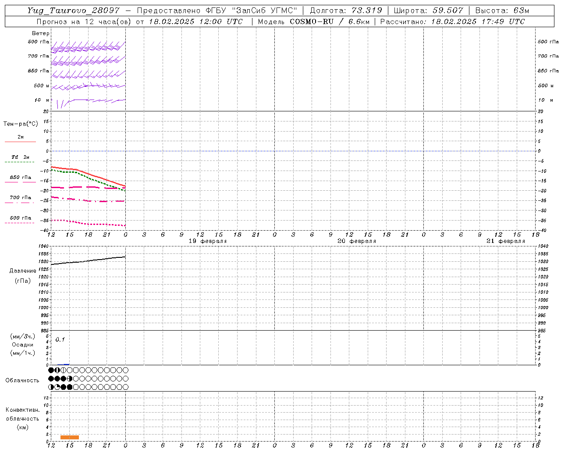Select the 500 гПа temperature legend entry
This screenshot has width=561, height=449.
[x=20, y=220]
